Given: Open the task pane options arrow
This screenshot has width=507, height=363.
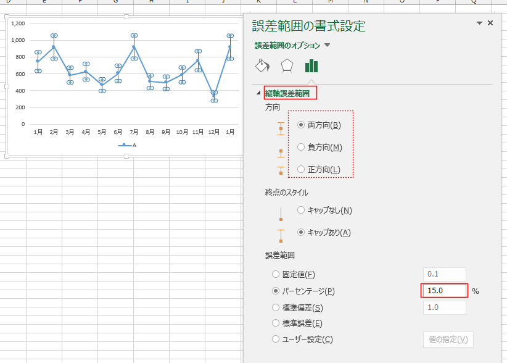Looking at the screenshot, I should tap(479, 23).
